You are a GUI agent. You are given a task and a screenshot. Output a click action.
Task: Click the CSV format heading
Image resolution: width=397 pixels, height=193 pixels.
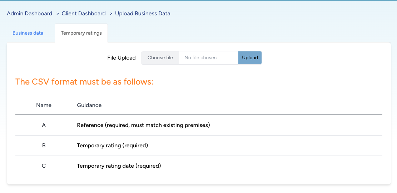(84, 82)
